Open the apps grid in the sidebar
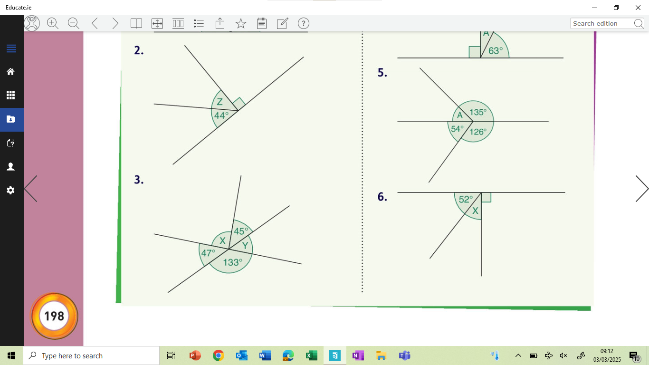 11,95
